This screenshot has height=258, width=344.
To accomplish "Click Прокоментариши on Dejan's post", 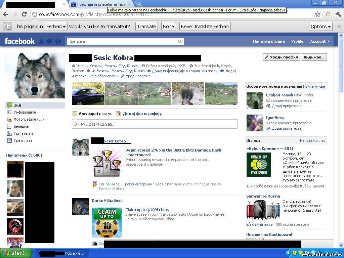I will coord(137,184).
